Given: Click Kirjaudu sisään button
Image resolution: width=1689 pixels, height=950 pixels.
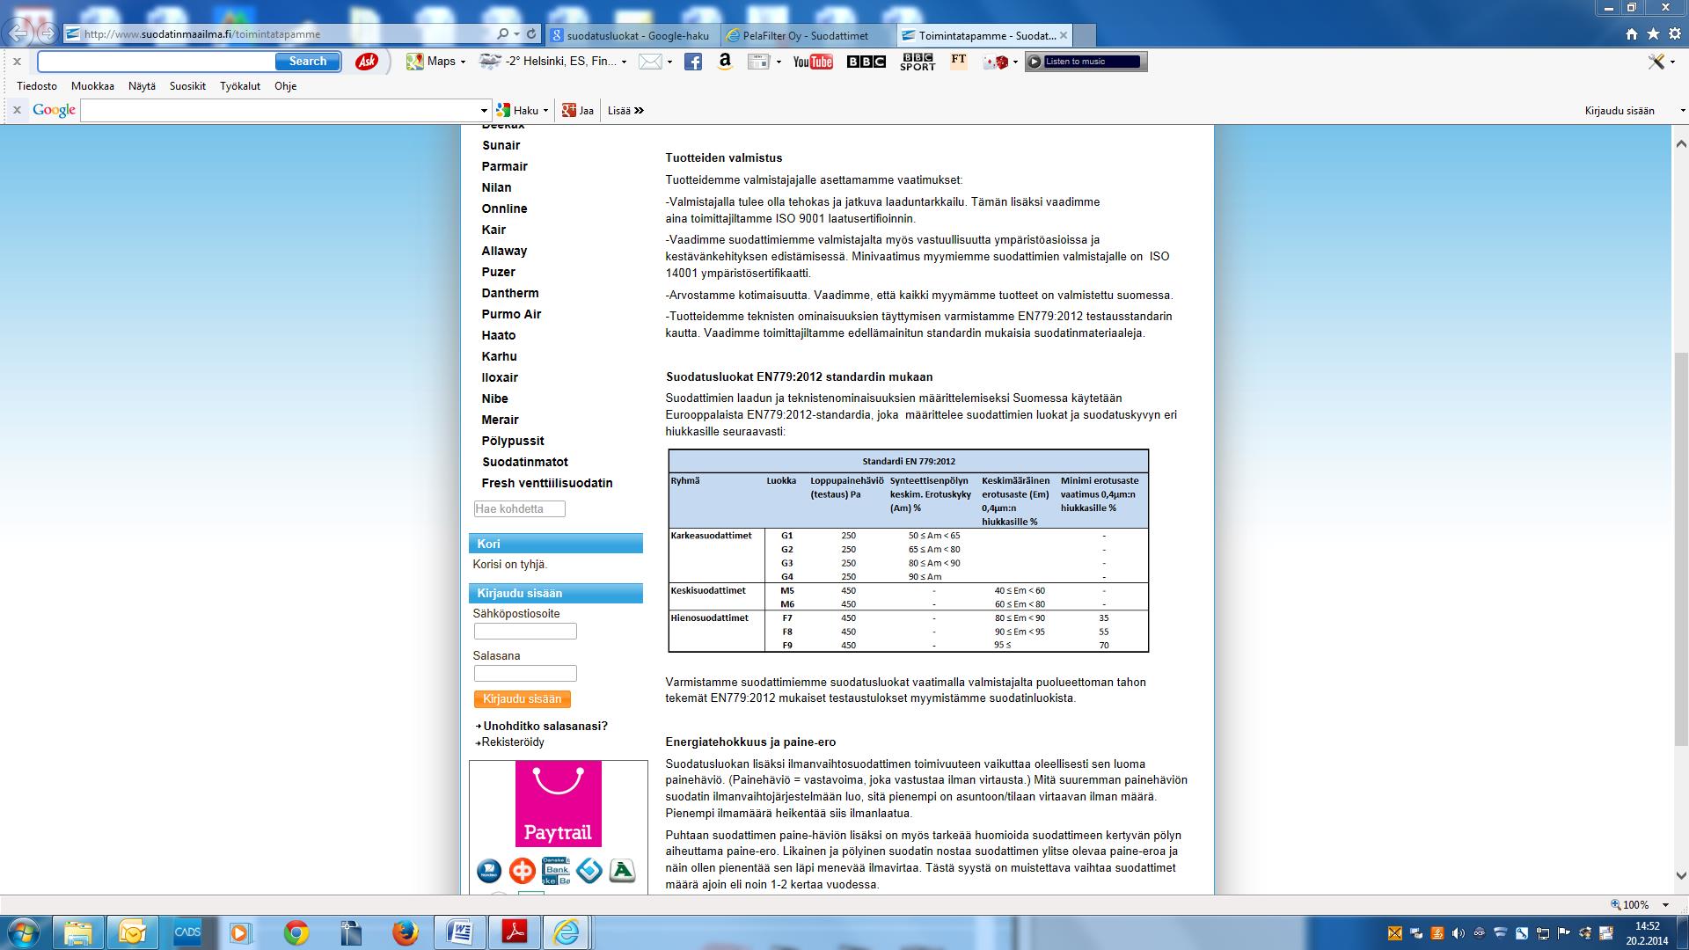Looking at the screenshot, I should click(x=521, y=698).
